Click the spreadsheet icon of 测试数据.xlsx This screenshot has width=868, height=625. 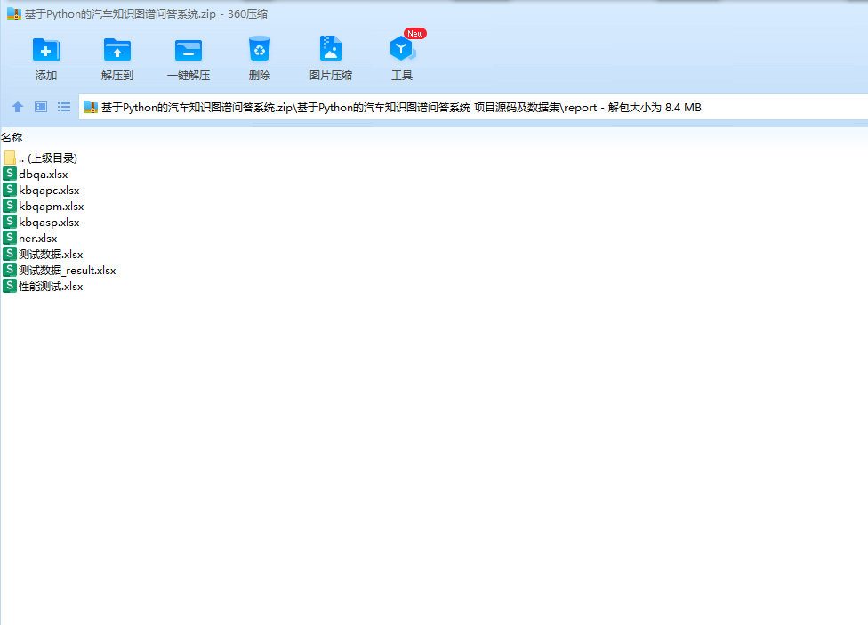point(10,255)
